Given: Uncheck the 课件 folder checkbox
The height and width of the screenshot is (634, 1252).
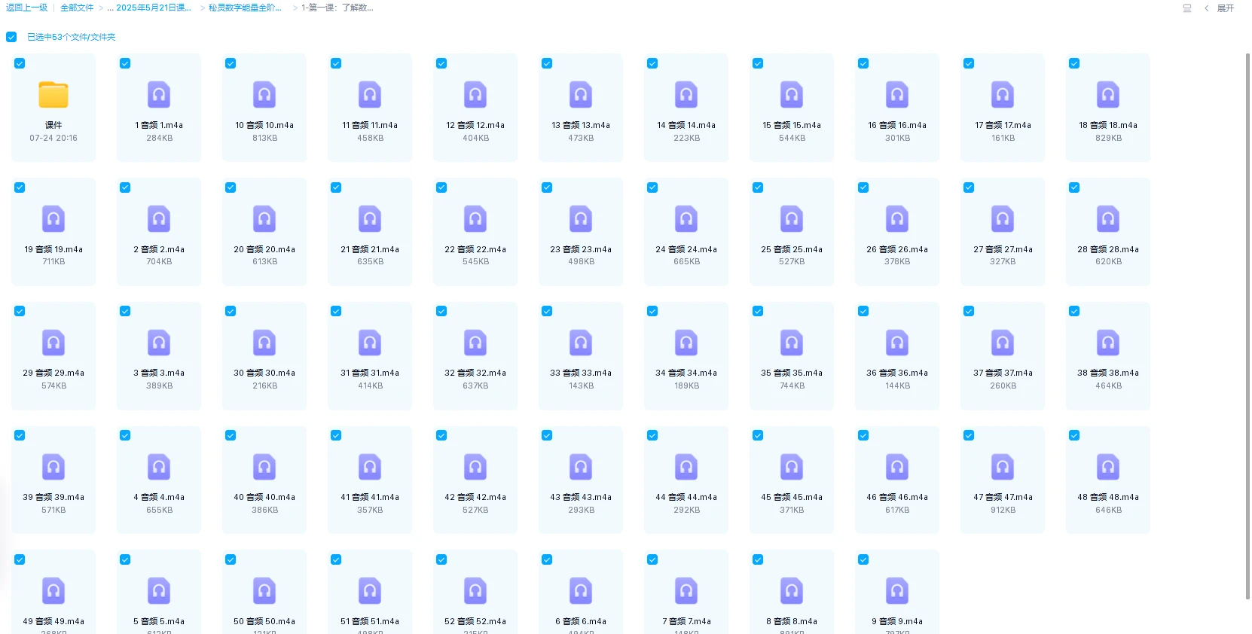Looking at the screenshot, I should (x=20, y=63).
